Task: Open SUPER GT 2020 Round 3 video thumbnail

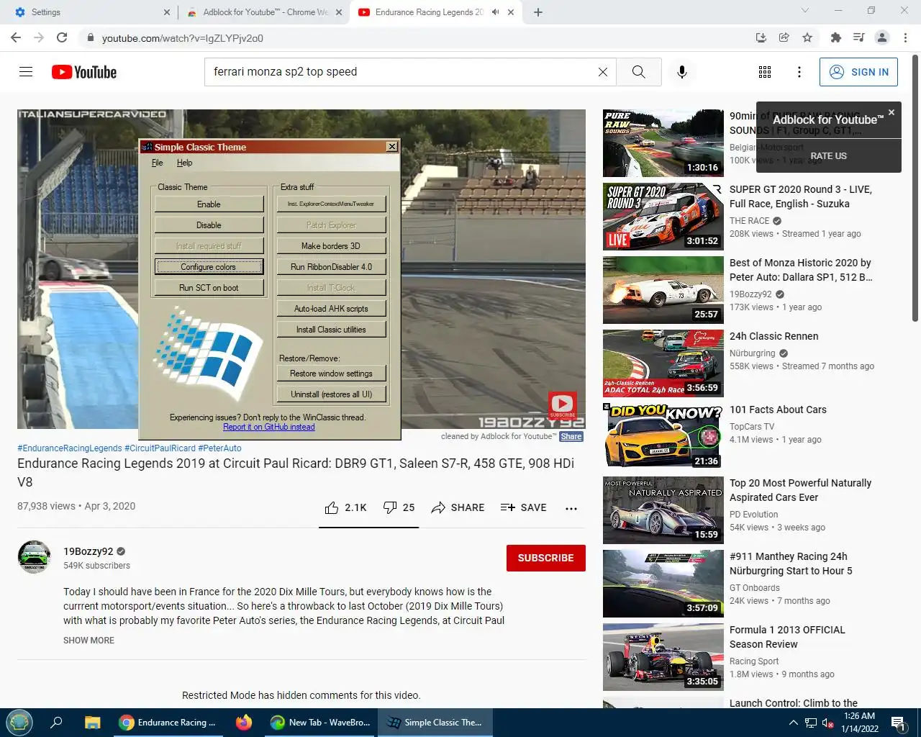Action: coord(663,217)
